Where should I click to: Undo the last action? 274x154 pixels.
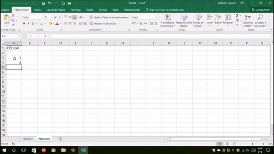tap(50, 3)
